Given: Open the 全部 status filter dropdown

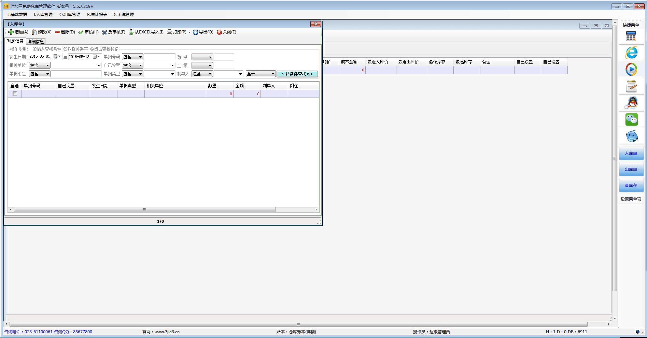Looking at the screenshot, I should (x=261, y=74).
